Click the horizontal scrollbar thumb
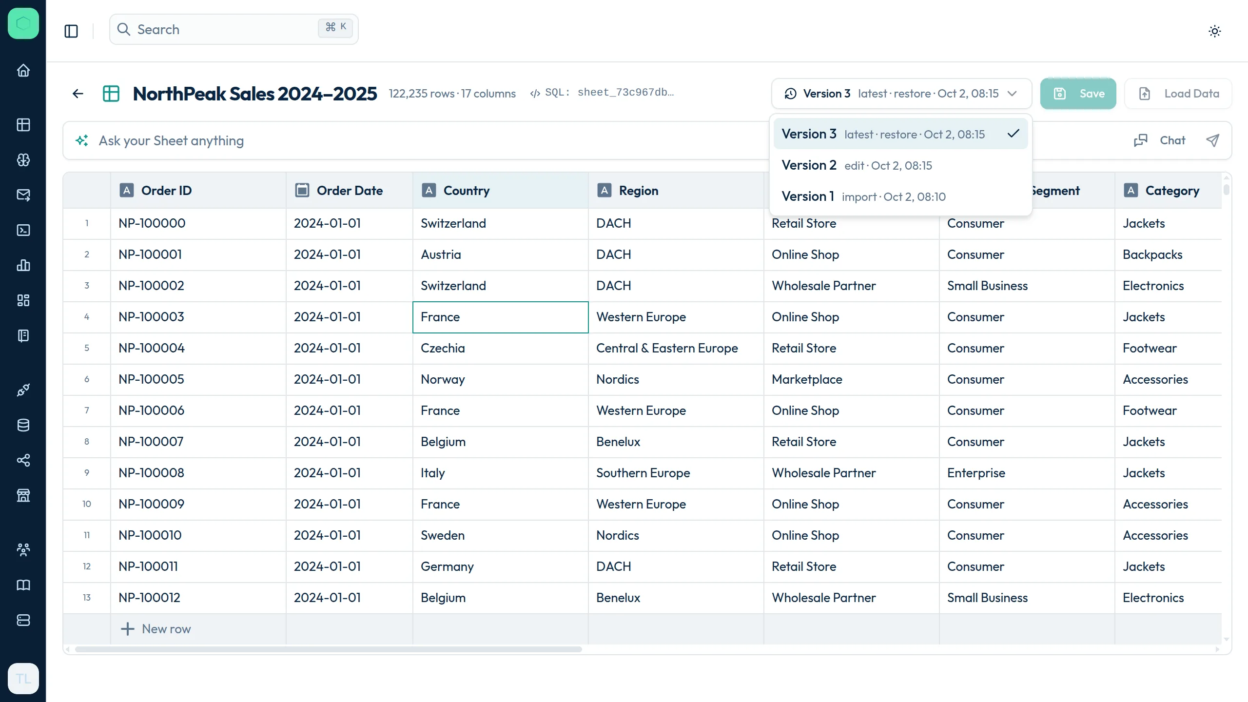 pos(329,649)
